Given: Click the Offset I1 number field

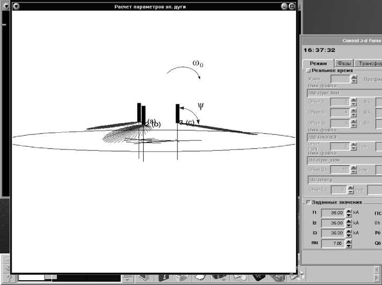Looking at the screenshot, I should coord(340,102).
